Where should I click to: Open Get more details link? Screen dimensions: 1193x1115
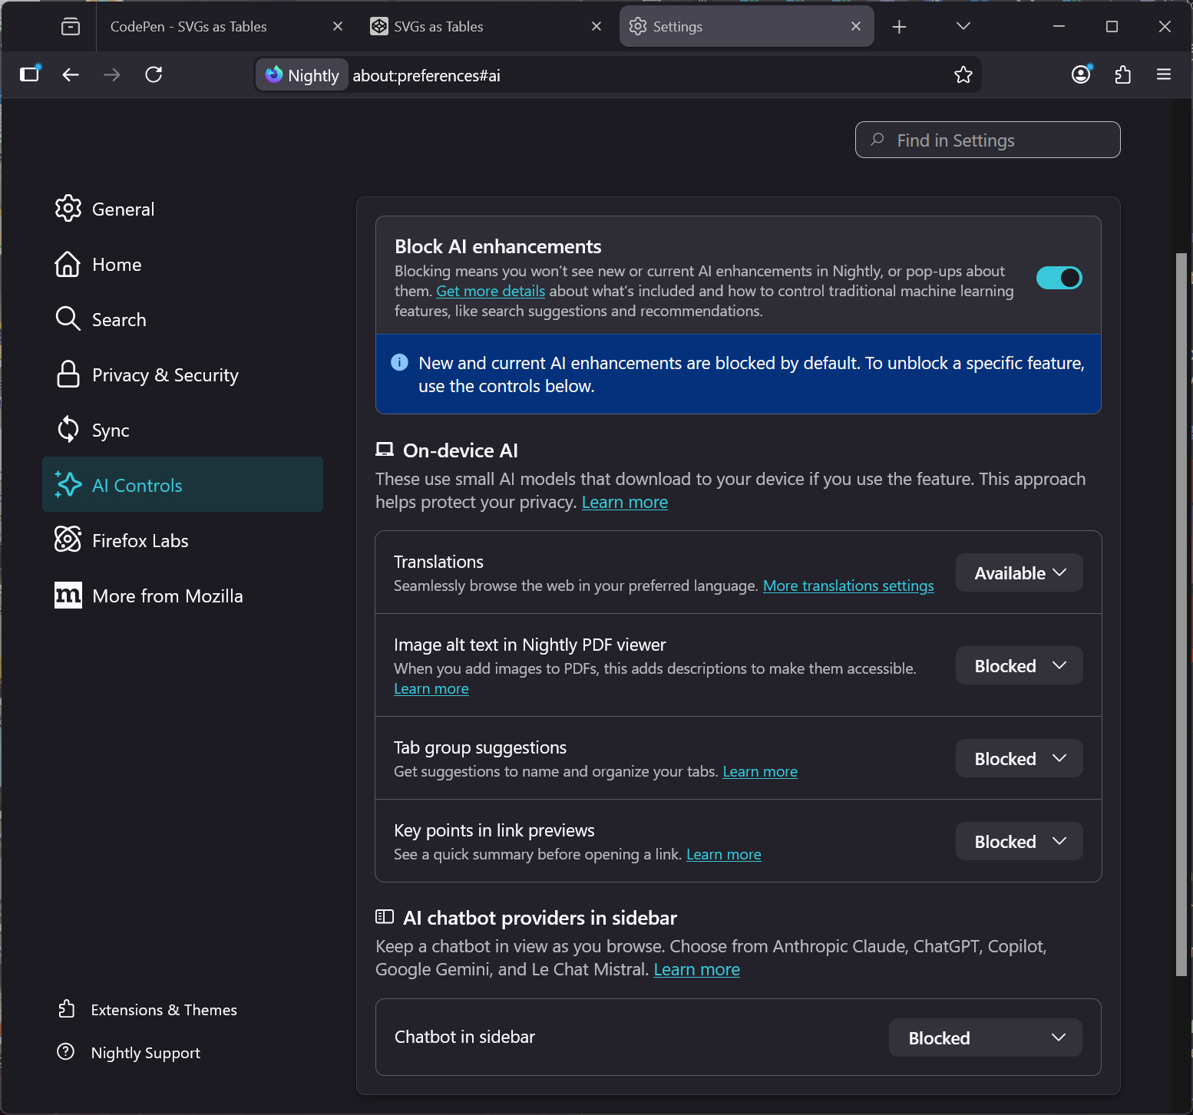490,292
